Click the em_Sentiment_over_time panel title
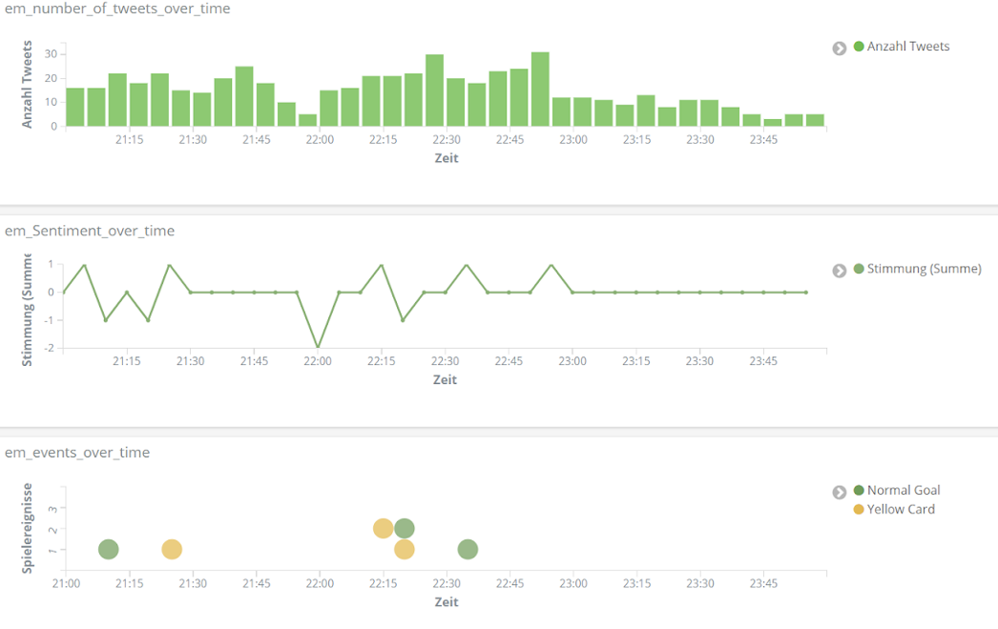998x629 pixels. point(90,231)
